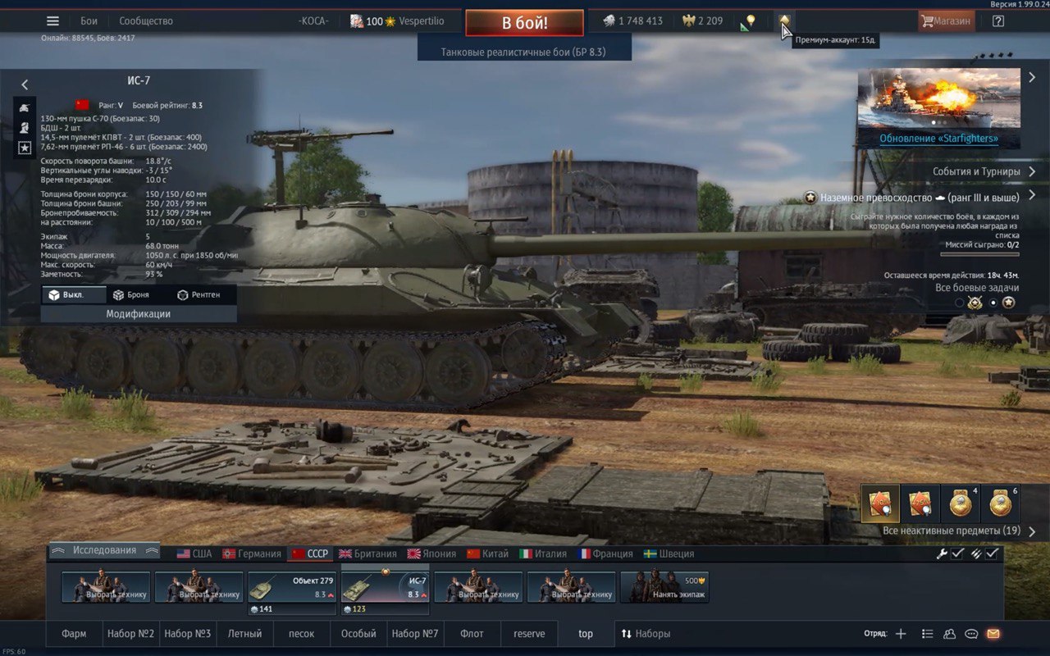Open the Starfighters battleship news image

[939, 98]
